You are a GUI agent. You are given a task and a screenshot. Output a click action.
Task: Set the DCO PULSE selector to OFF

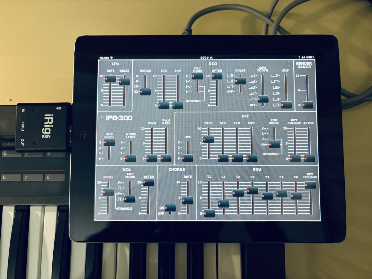pyautogui.click(x=230, y=91)
